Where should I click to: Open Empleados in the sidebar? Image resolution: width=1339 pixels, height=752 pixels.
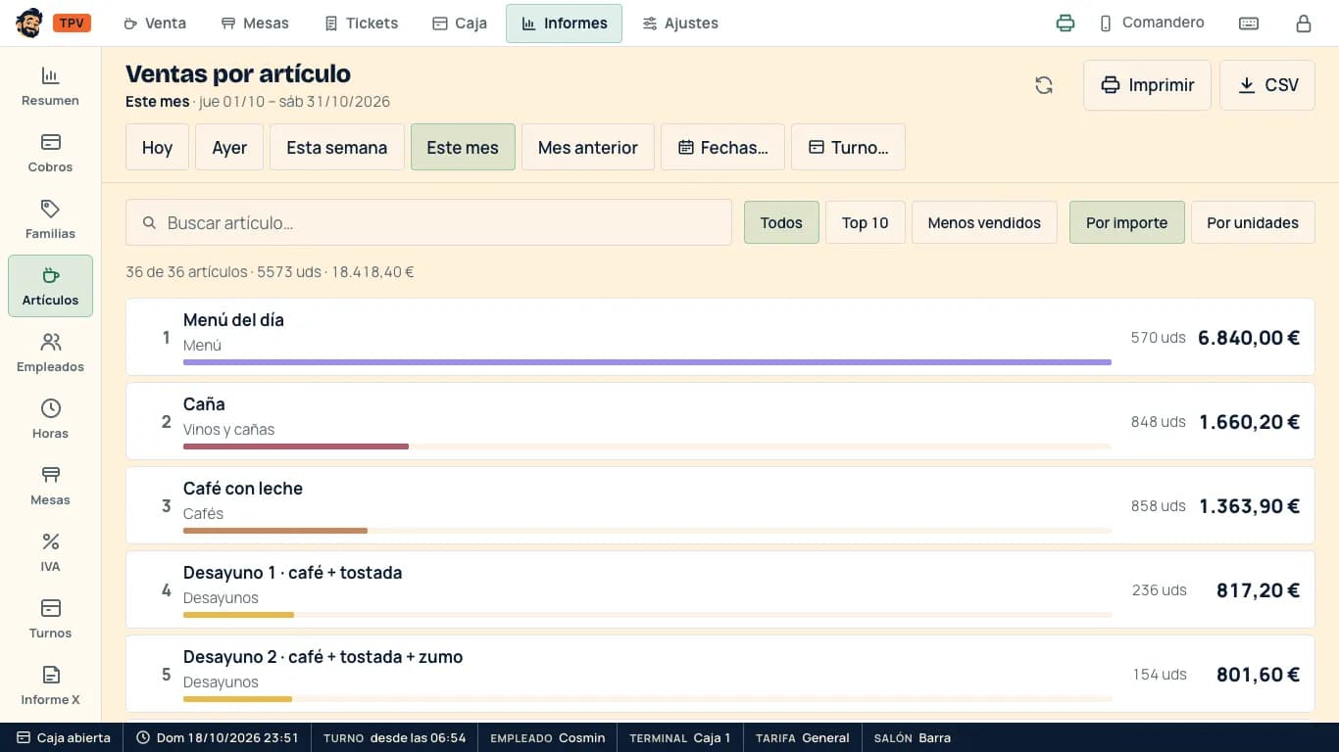point(50,352)
